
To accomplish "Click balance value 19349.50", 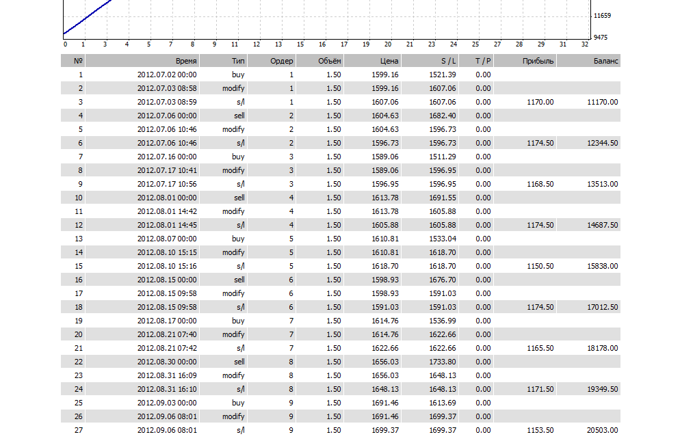I will click(x=603, y=390).
